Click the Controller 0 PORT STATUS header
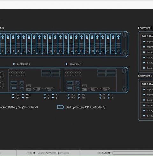This screenshot has width=153, height=156. coord(147,36)
